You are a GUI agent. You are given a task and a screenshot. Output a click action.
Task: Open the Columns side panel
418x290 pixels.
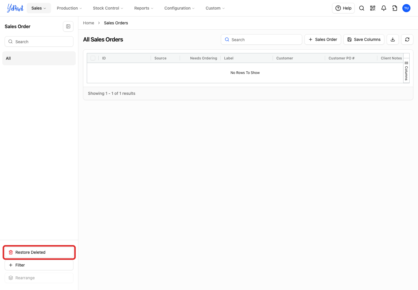406,71
